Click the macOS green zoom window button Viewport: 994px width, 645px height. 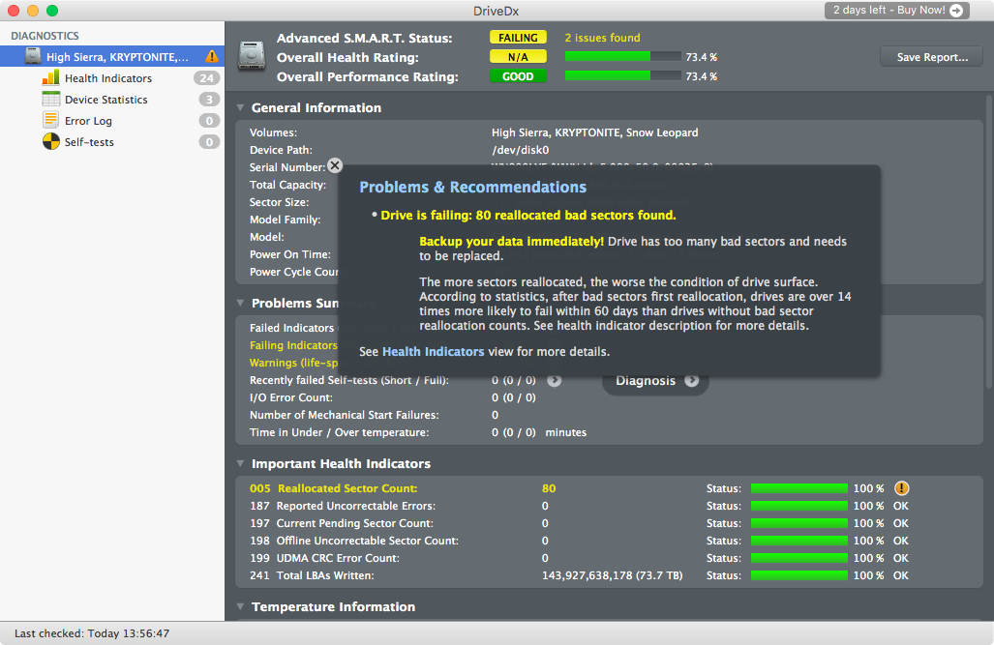click(52, 10)
